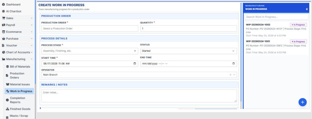
Task: Click the End Time datetime field
Action: [x=188, y=64]
